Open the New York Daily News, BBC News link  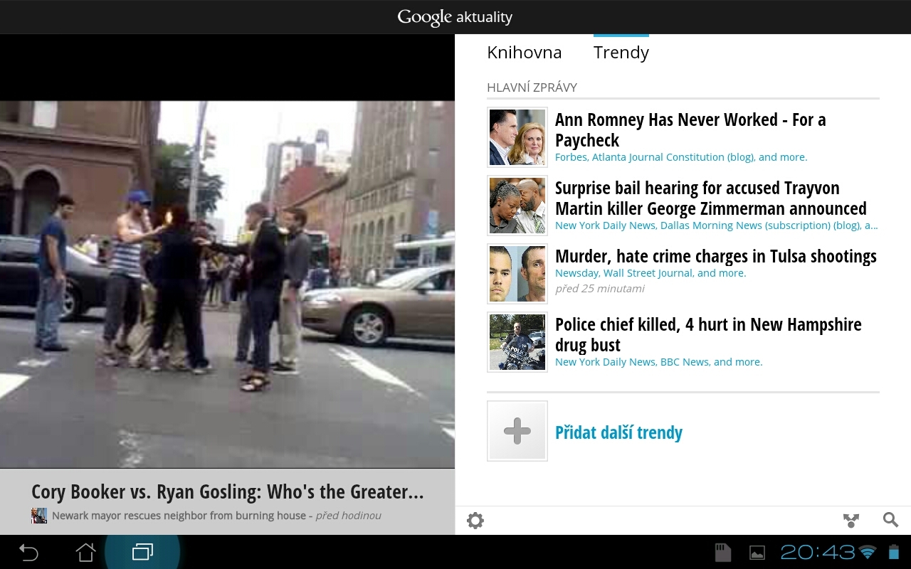[658, 361]
